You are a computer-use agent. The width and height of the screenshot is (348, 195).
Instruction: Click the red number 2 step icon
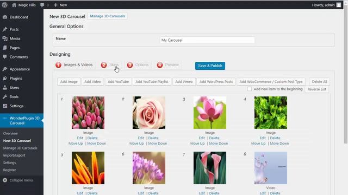[104, 65]
